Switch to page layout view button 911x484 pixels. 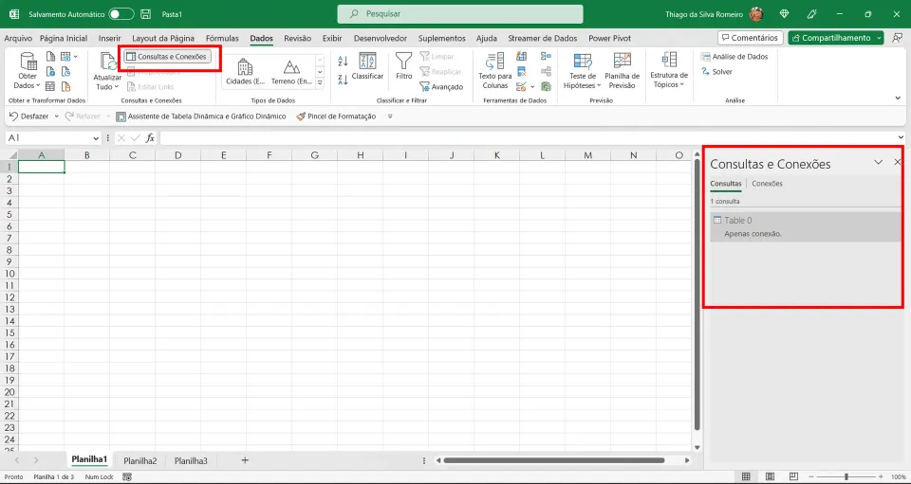pyautogui.click(x=770, y=476)
